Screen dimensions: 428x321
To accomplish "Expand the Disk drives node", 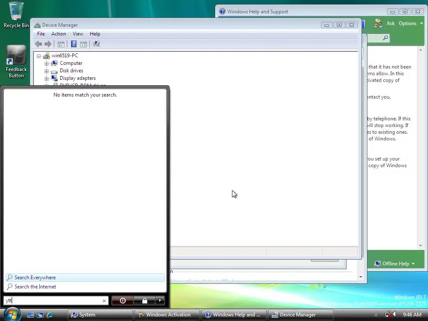I will tap(46, 71).
